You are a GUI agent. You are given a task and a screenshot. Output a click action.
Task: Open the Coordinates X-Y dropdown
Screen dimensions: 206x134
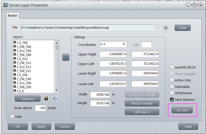click(113, 44)
